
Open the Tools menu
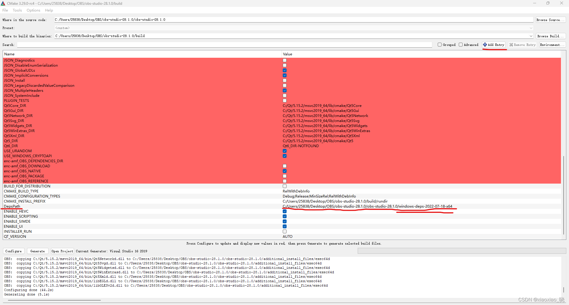[17, 10]
